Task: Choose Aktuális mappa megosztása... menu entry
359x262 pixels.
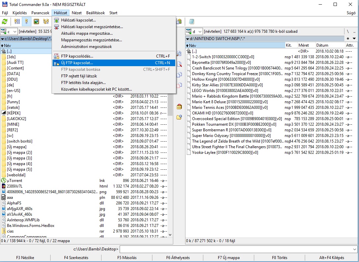Action: coord(114,33)
